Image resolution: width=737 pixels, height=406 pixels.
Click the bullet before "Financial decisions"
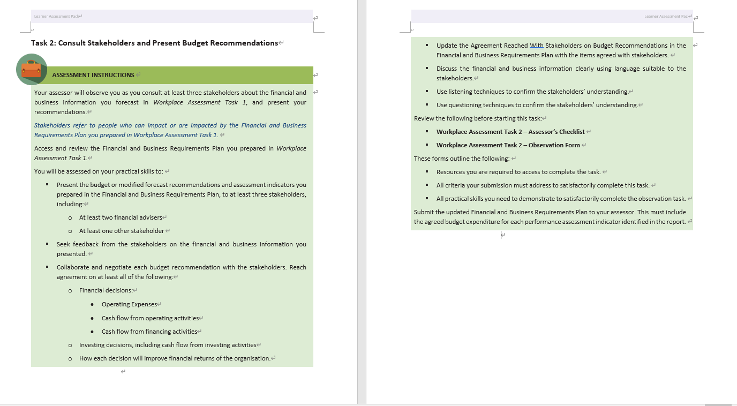click(x=69, y=290)
